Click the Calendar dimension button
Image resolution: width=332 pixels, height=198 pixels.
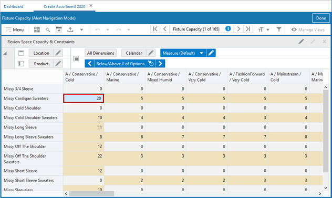click(x=133, y=53)
